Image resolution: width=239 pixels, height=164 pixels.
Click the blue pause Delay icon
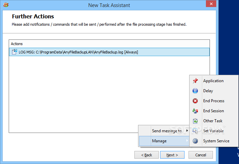195,91
